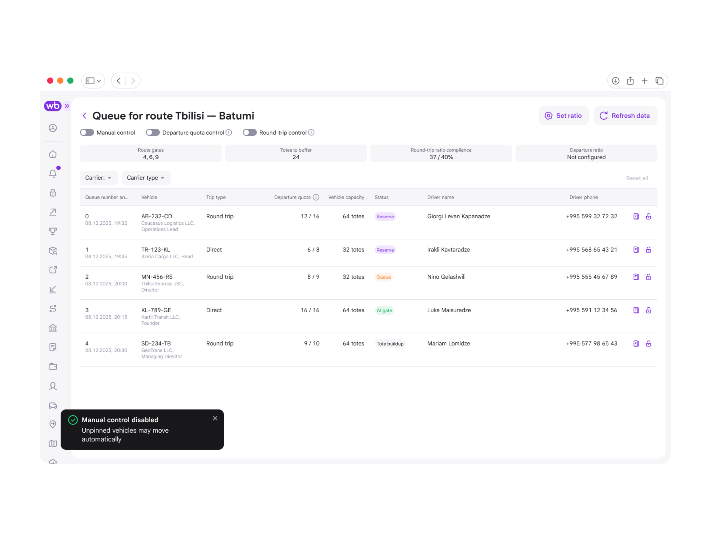The width and height of the screenshot is (711, 533).
Task: Click browser forward navigation arrow
Action: 133,81
